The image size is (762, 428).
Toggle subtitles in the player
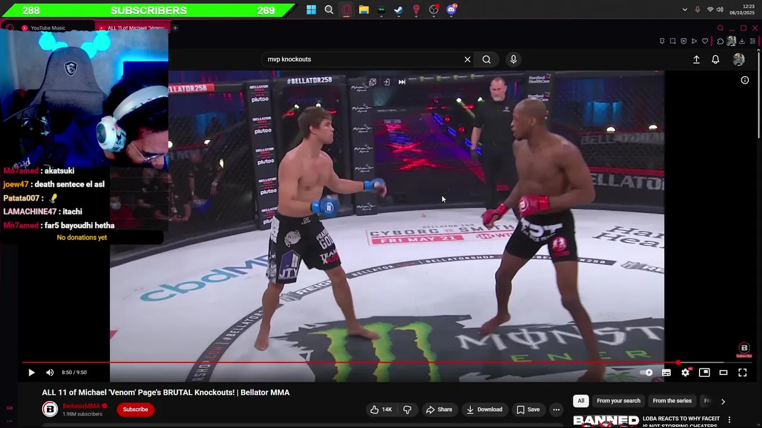pyautogui.click(x=666, y=373)
